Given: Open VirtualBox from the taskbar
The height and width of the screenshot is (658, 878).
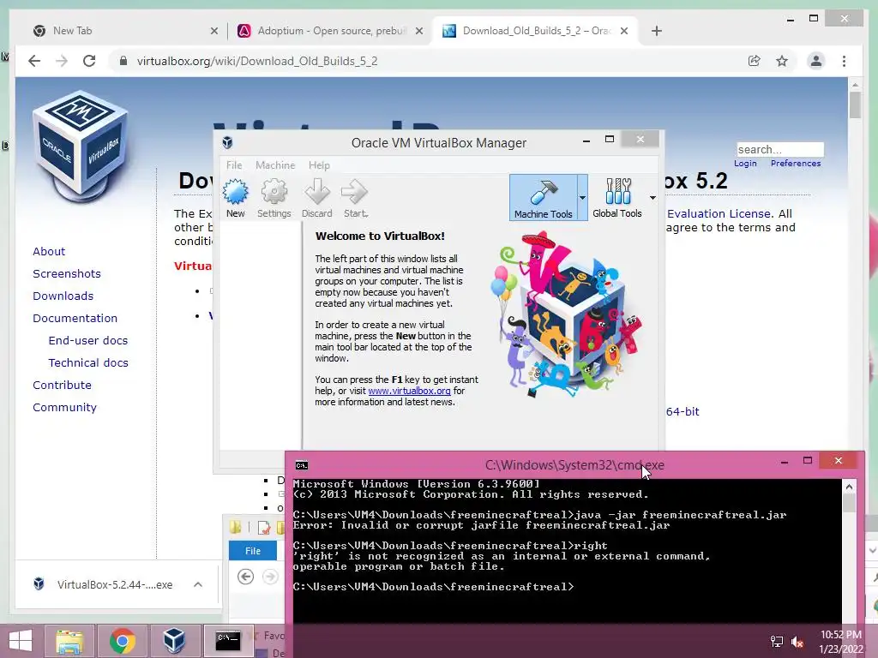Looking at the screenshot, I should [174, 641].
